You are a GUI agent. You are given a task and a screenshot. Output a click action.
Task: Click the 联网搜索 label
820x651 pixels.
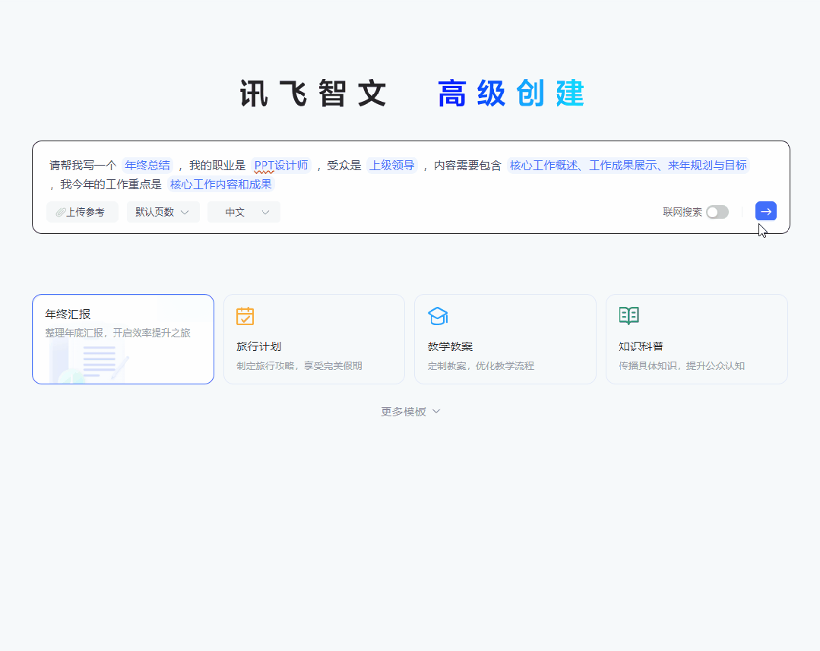click(682, 212)
